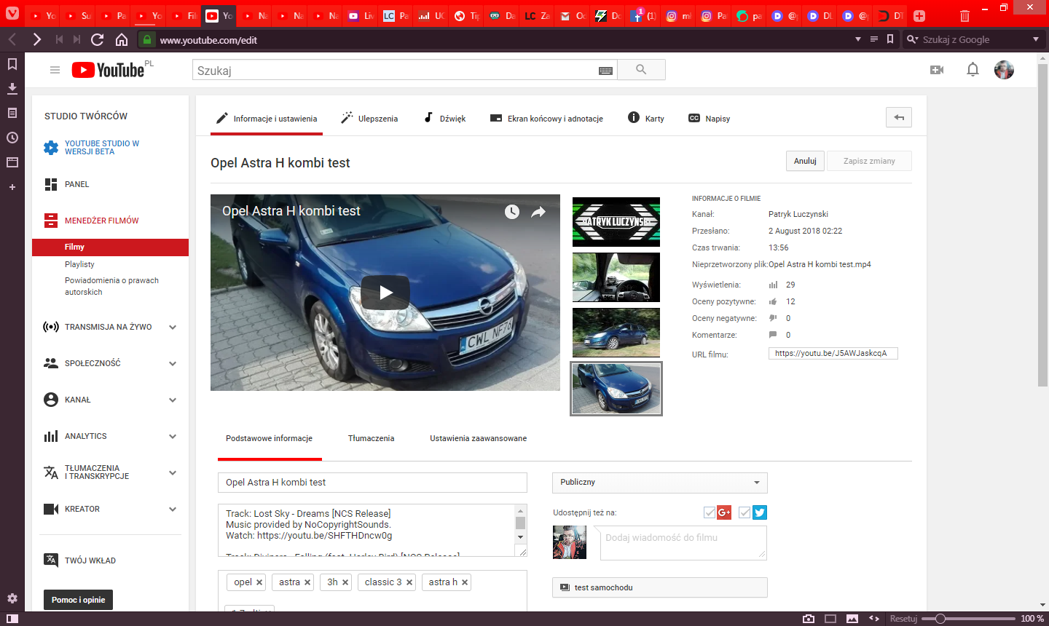Open a new browser tab
The width and height of the screenshot is (1049, 626).
pyautogui.click(x=919, y=15)
